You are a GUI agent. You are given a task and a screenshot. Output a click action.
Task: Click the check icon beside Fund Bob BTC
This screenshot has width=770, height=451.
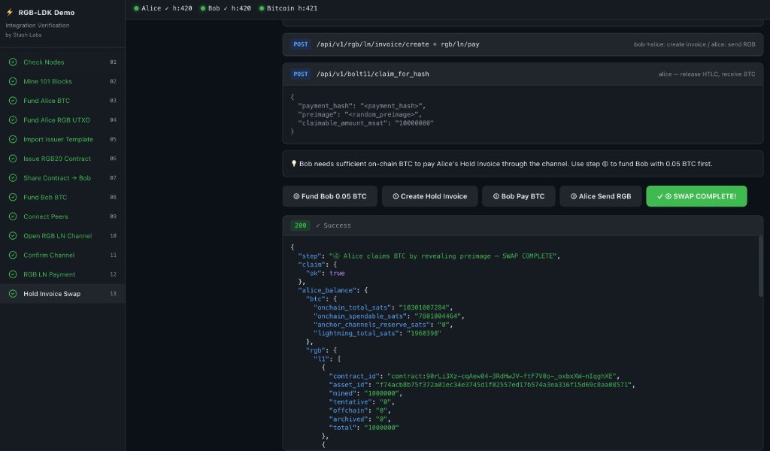click(x=13, y=197)
